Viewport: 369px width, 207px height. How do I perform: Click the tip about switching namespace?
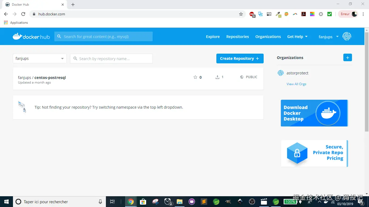coord(109,107)
